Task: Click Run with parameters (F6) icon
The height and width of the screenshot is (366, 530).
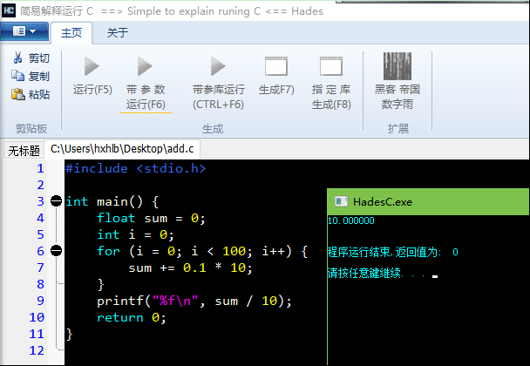Action: tap(145, 66)
